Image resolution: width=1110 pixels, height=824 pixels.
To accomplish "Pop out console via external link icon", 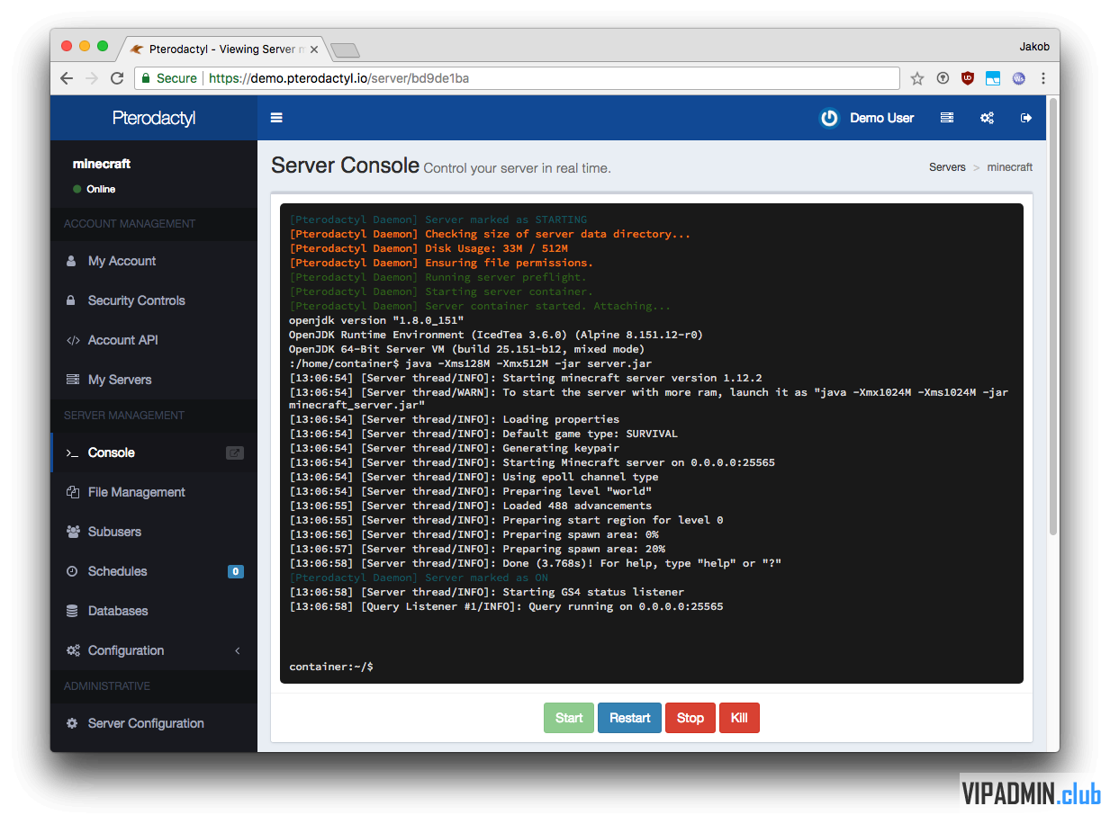I will click(x=234, y=453).
